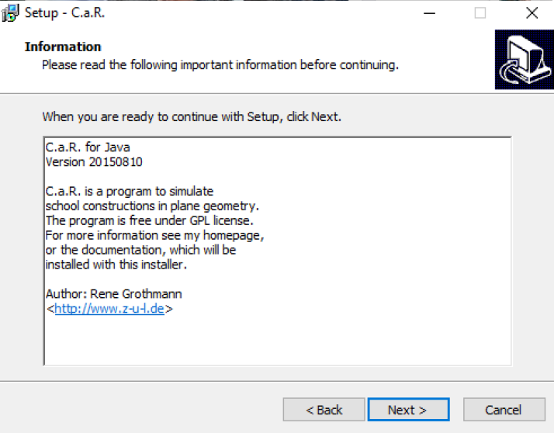Click the "installed with this installer." line
Image resolution: width=554 pixels, height=433 pixels.
coord(116,265)
